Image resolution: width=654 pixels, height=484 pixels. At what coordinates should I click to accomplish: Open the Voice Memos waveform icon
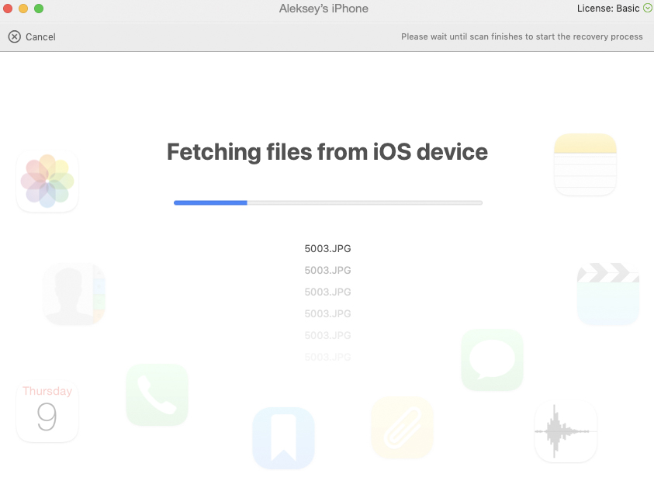pos(566,431)
